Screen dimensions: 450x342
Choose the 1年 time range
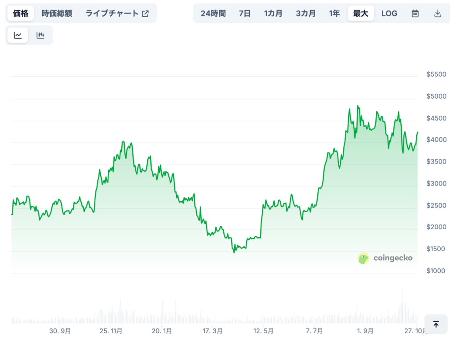(334, 14)
